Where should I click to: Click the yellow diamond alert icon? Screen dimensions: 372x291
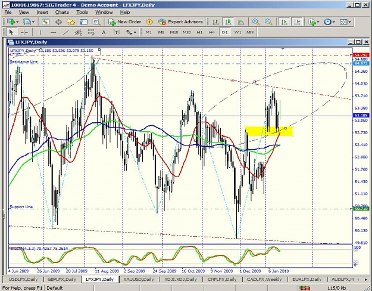click(149, 22)
